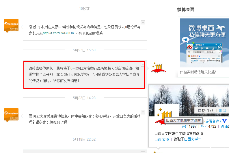
Task: Click the Weibo eye logo in desktop ad
Action: pyautogui.click(x=190, y=47)
